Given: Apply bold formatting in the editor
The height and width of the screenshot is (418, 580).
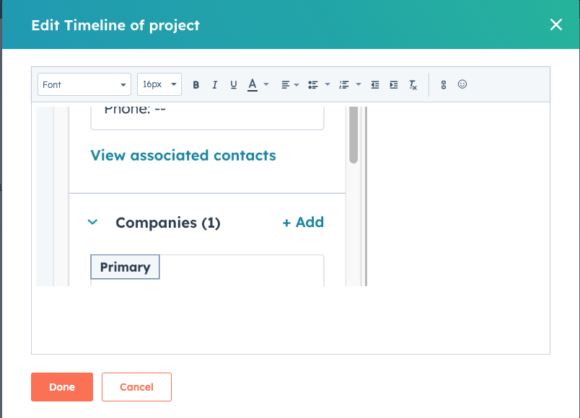Looking at the screenshot, I should coord(196,84).
